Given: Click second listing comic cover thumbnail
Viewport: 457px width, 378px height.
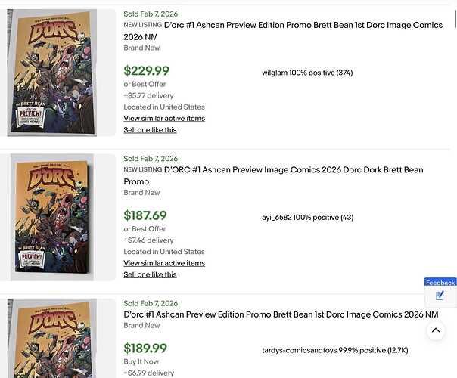Looking at the screenshot, I should coord(52,217).
